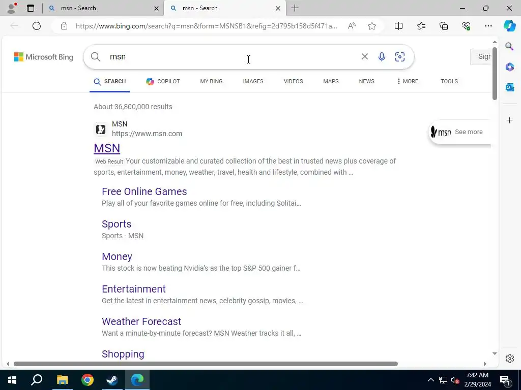Image resolution: width=521 pixels, height=390 pixels.
Task: Open Free Online Games link
Action: (x=144, y=191)
